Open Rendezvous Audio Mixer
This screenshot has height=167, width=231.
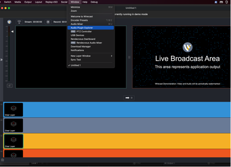91,43
